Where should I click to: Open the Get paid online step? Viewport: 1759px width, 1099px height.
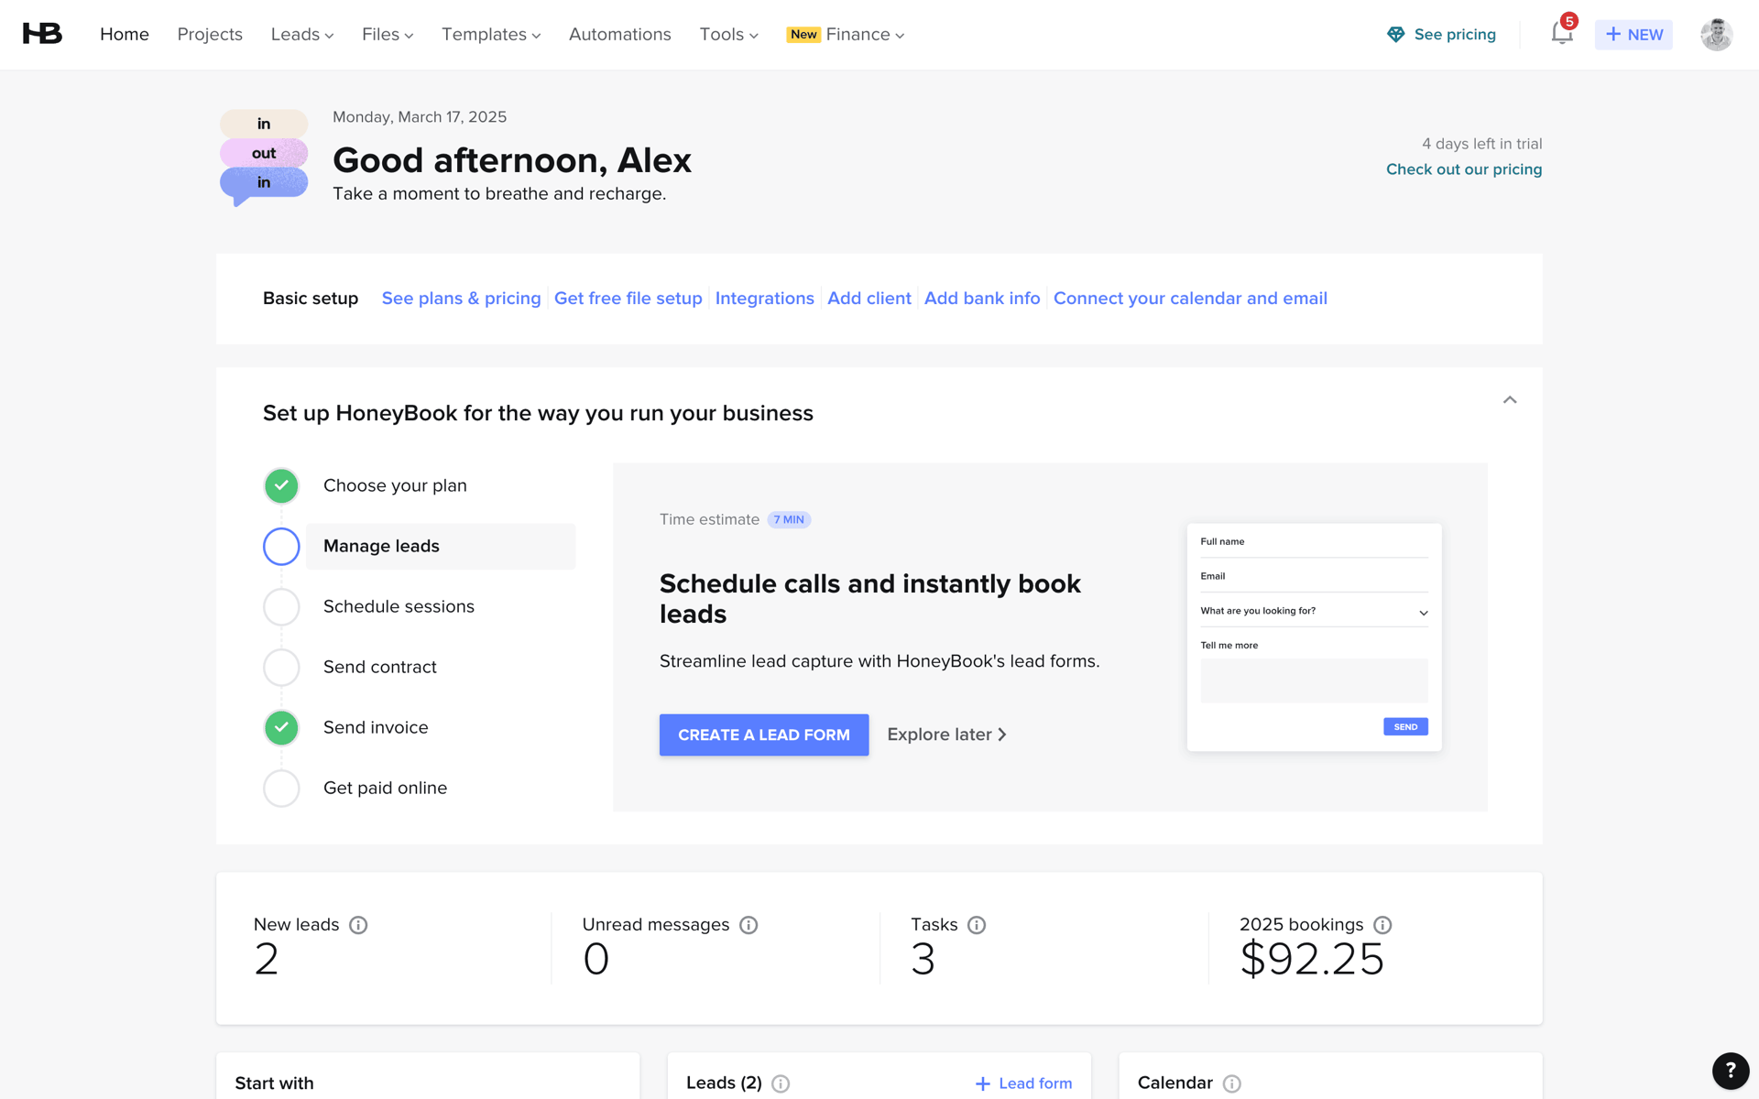(x=385, y=788)
